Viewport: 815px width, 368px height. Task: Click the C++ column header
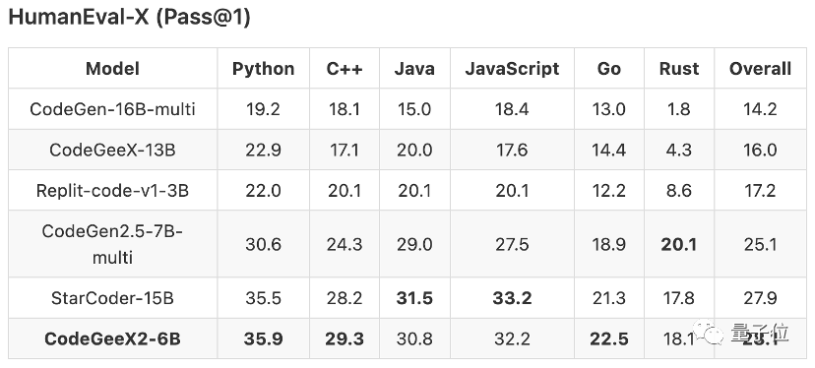pyautogui.click(x=345, y=69)
